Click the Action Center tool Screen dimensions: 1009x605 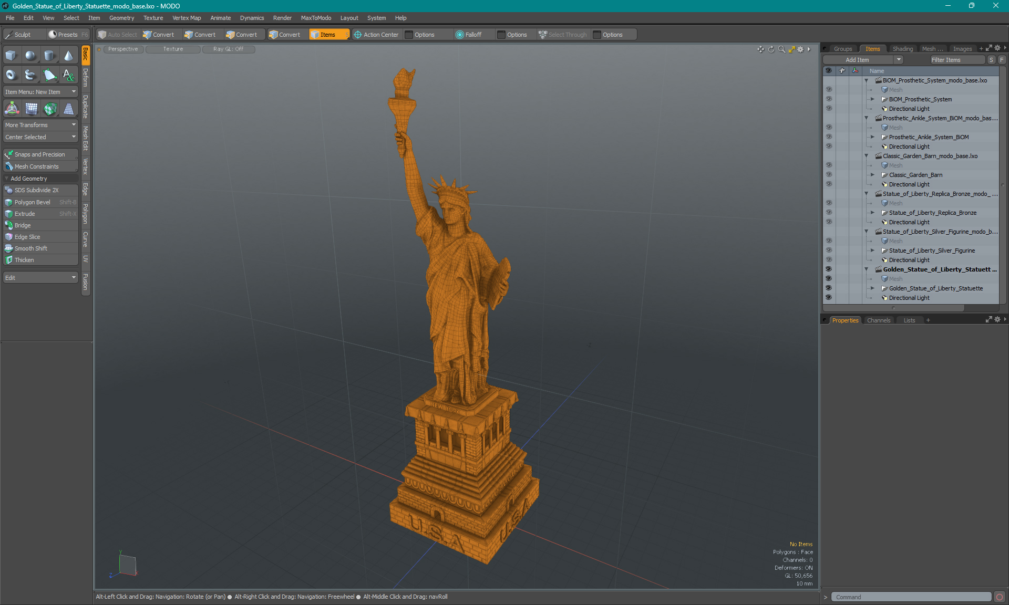click(x=376, y=35)
